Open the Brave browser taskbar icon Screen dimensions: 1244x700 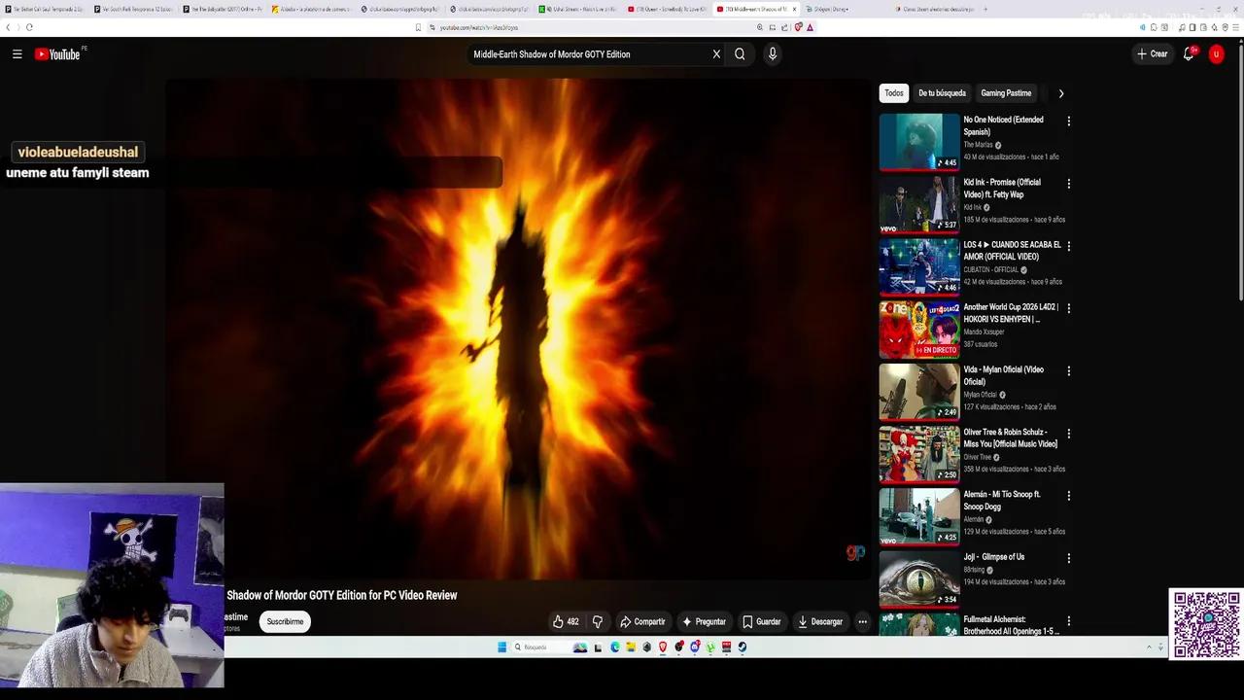(x=663, y=647)
